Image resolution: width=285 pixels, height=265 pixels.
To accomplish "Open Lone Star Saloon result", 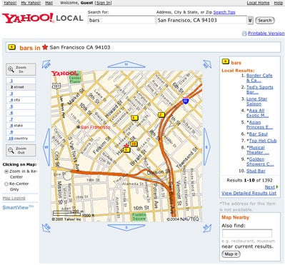I will click(x=256, y=101).
